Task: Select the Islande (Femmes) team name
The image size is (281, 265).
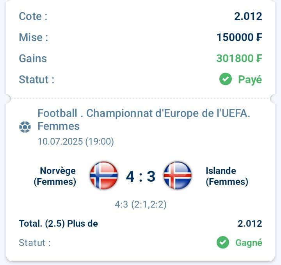Action: coord(227,176)
